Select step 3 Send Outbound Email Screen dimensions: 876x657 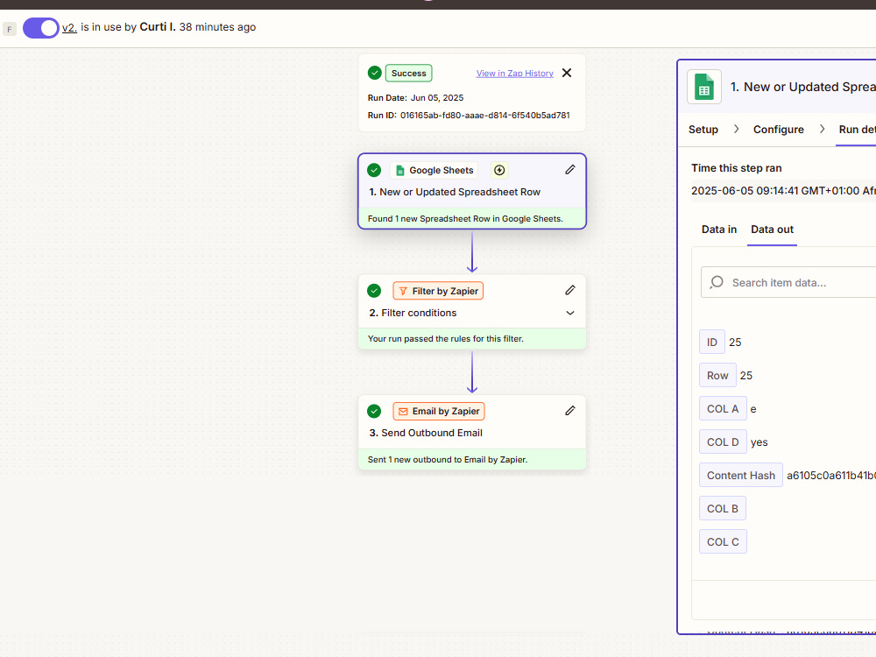click(472, 433)
